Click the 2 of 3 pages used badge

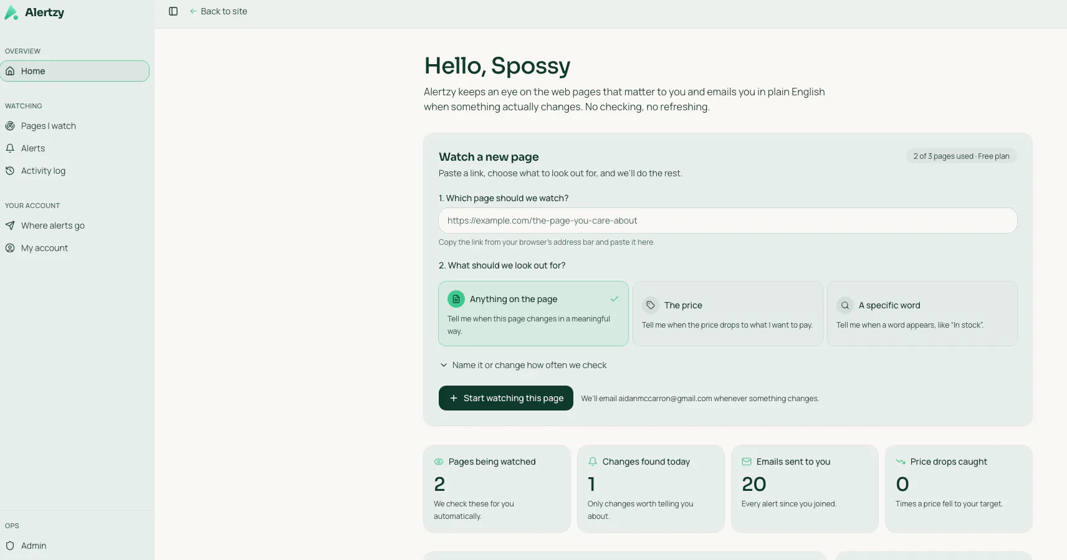click(x=961, y=156)
